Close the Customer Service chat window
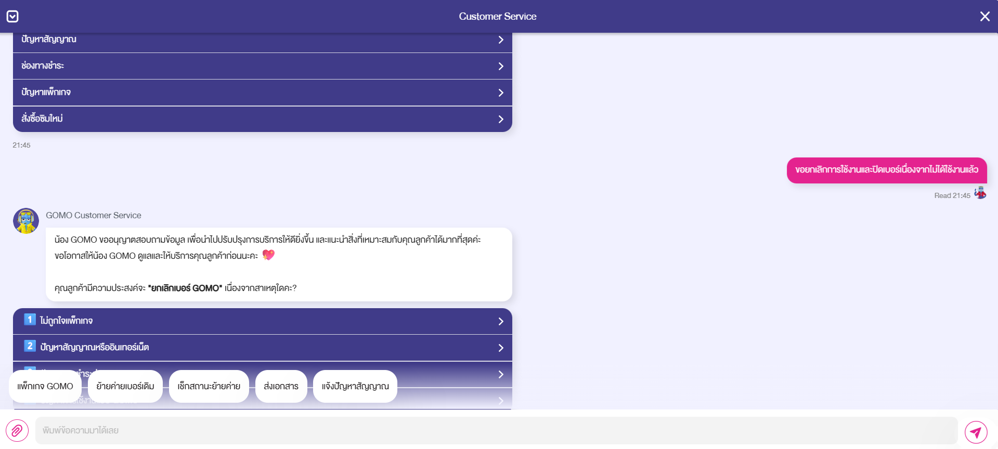998x449 pixels. point(984,16)
